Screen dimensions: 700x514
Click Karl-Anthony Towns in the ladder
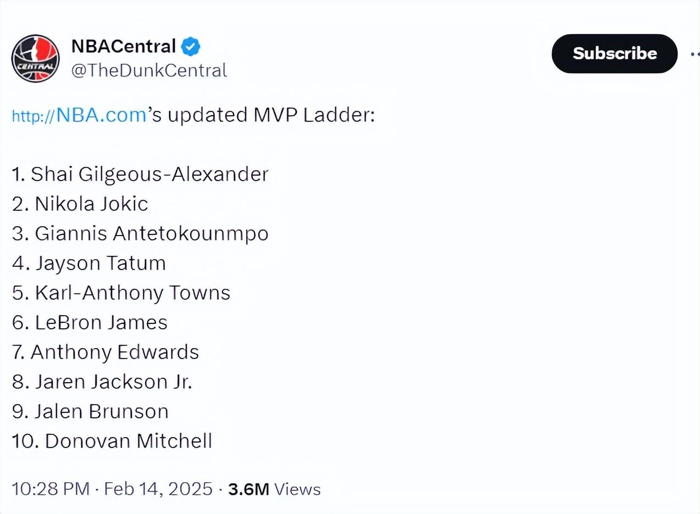(121, 293)
